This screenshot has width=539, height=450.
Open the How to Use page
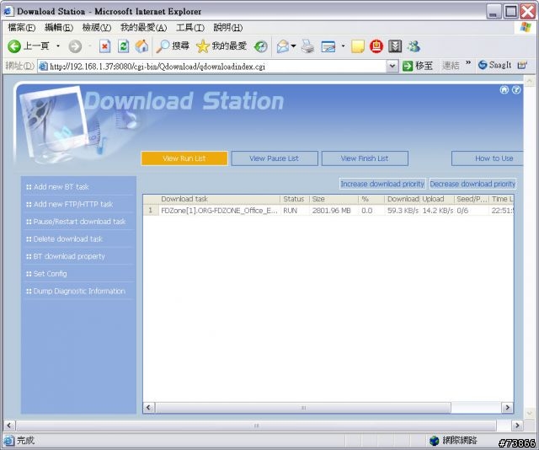point(488,158)
